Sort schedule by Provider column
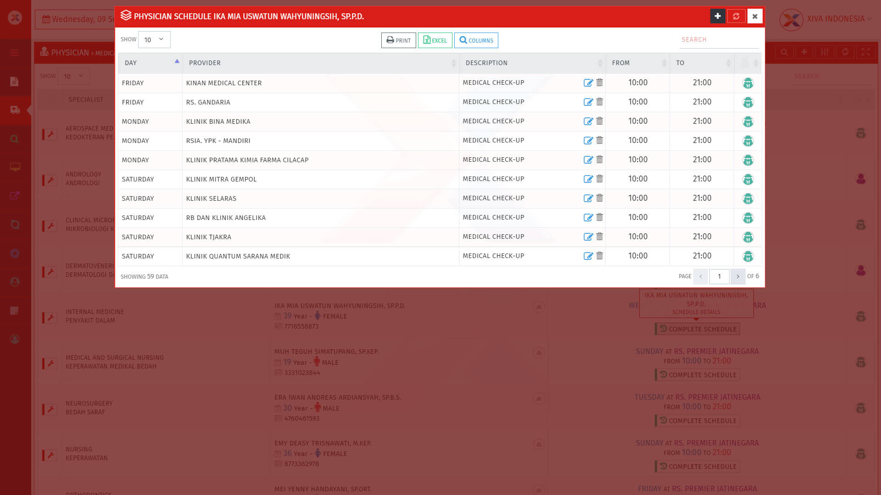 click(321, 63)
